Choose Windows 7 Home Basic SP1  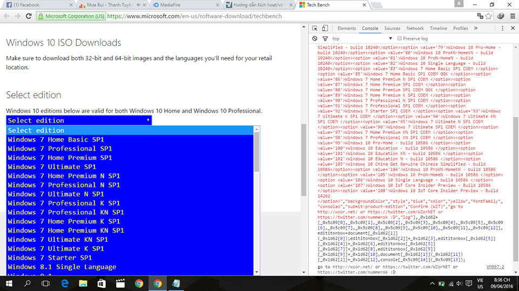(130, 139)
